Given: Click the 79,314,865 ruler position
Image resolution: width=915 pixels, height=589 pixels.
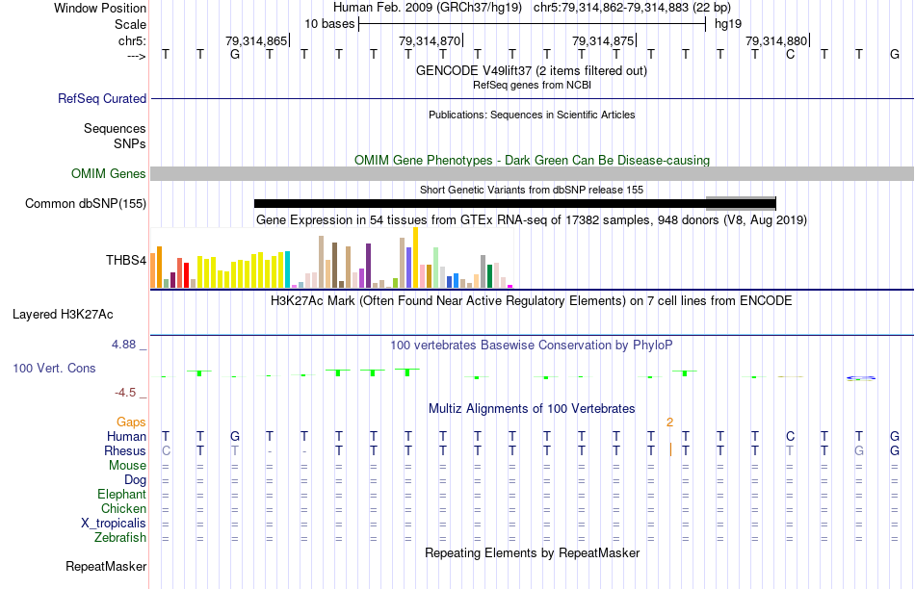Looking at the screenshot, I should 256,40.
